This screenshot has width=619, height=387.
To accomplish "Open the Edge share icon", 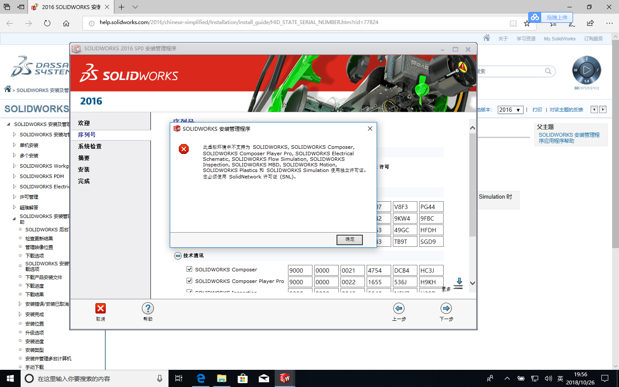I will point(590,23).
